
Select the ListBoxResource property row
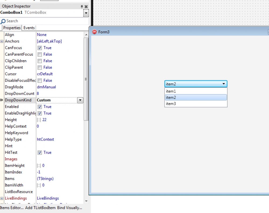(x=44, y=192)
